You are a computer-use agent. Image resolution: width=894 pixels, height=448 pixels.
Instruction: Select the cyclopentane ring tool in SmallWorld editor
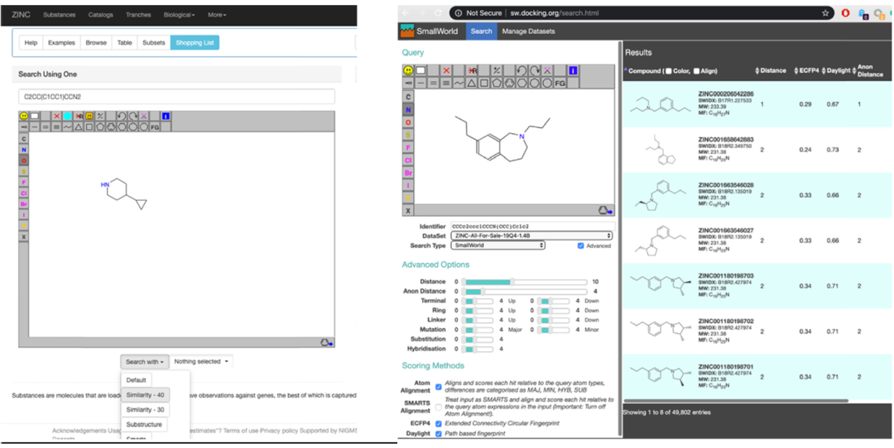tap(497, 83)
